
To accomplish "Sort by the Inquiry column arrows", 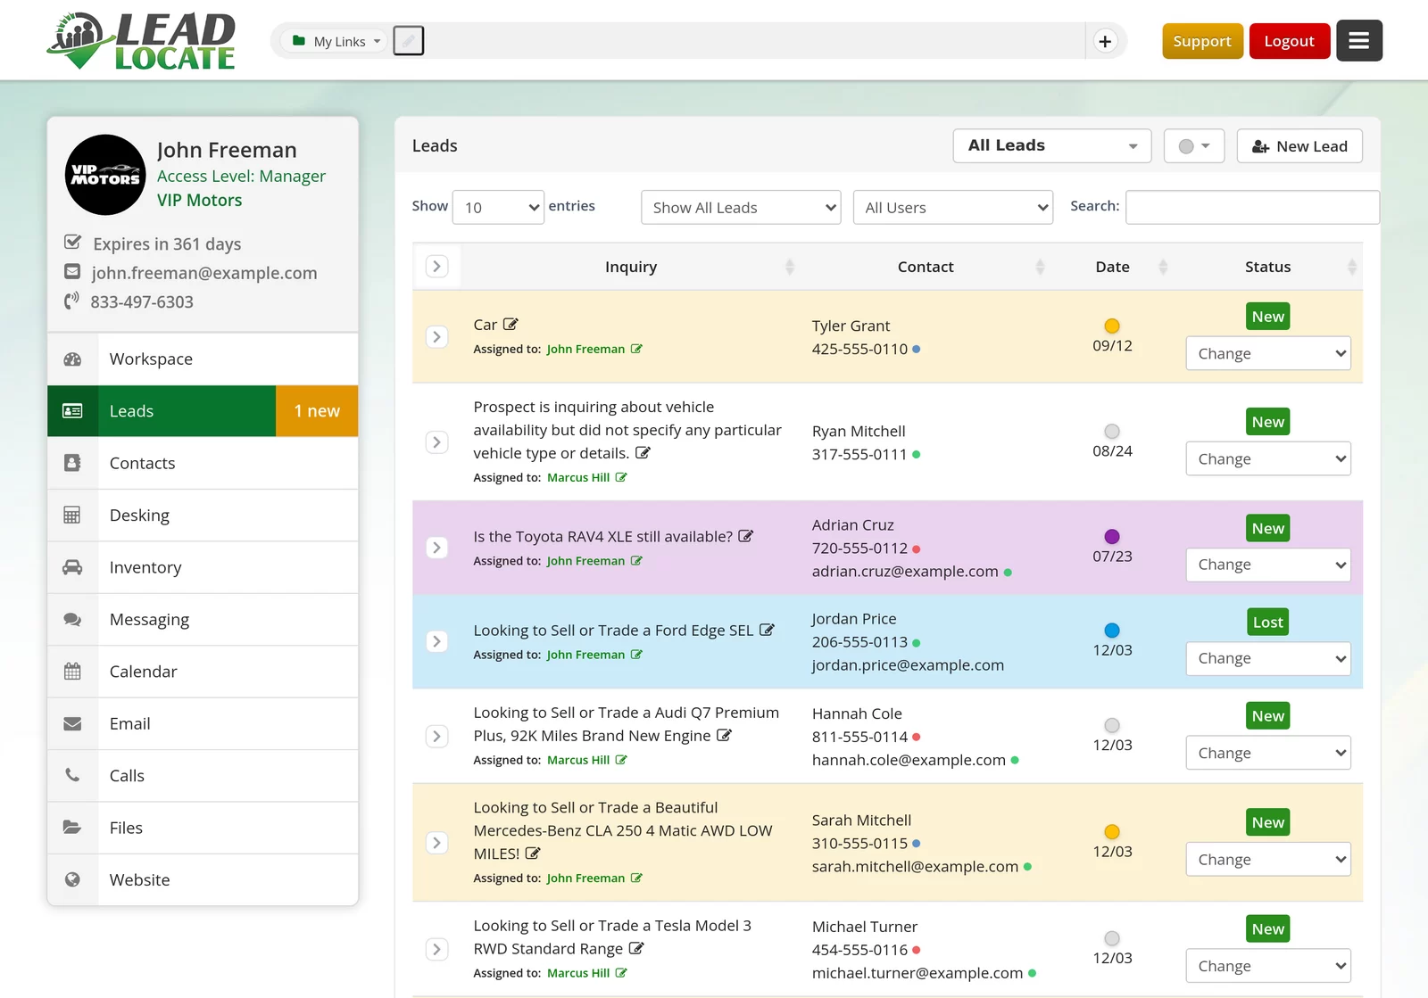I will [789, 267].
